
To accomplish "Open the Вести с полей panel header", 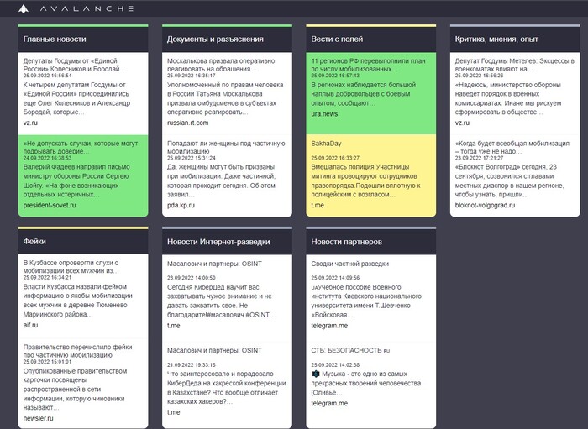I will click(371, 39).
